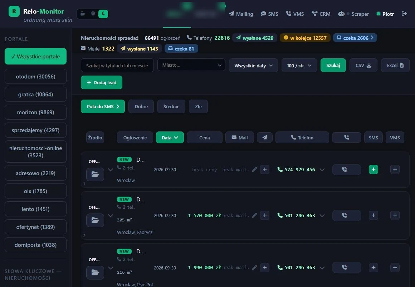The width and height of the screenshot is (415, 287).
Task: Click green SMS plus in the 574 979 456 row
Action: tap(373, 169)
